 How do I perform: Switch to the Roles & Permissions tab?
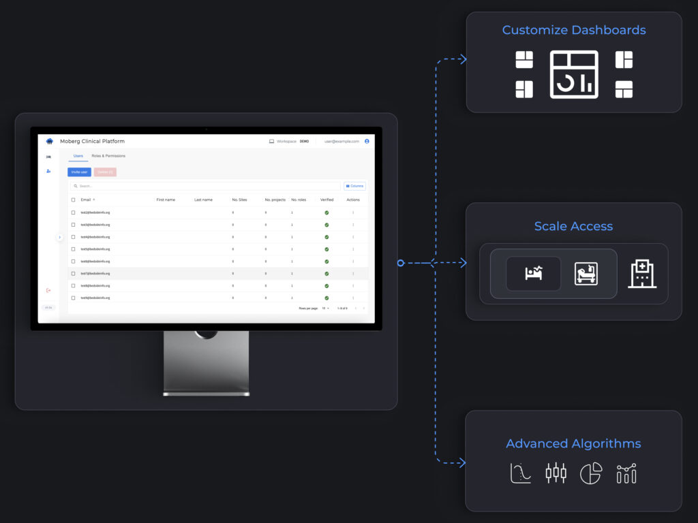tap(108, 155)
